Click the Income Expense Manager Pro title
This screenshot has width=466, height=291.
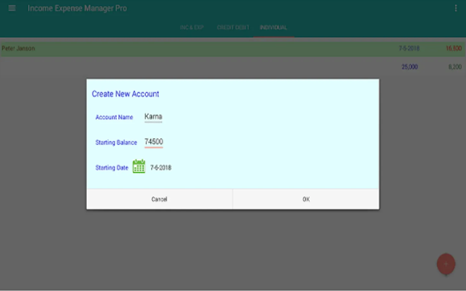tap(77, 8)
